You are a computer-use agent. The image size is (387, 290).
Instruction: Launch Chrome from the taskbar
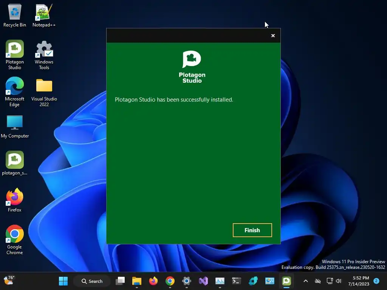pyautogui.click(x=170, y=281)
